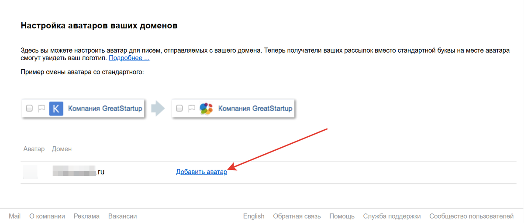Open the Mail footer link
This screenshot has height=223, width=524.
(x=15, y=216)
